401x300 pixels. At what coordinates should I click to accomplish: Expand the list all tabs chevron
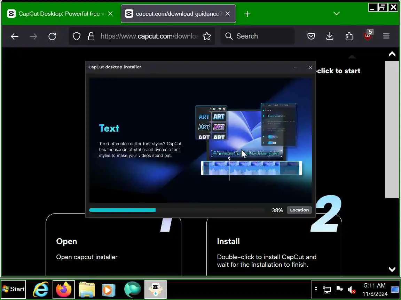[337, 14]
